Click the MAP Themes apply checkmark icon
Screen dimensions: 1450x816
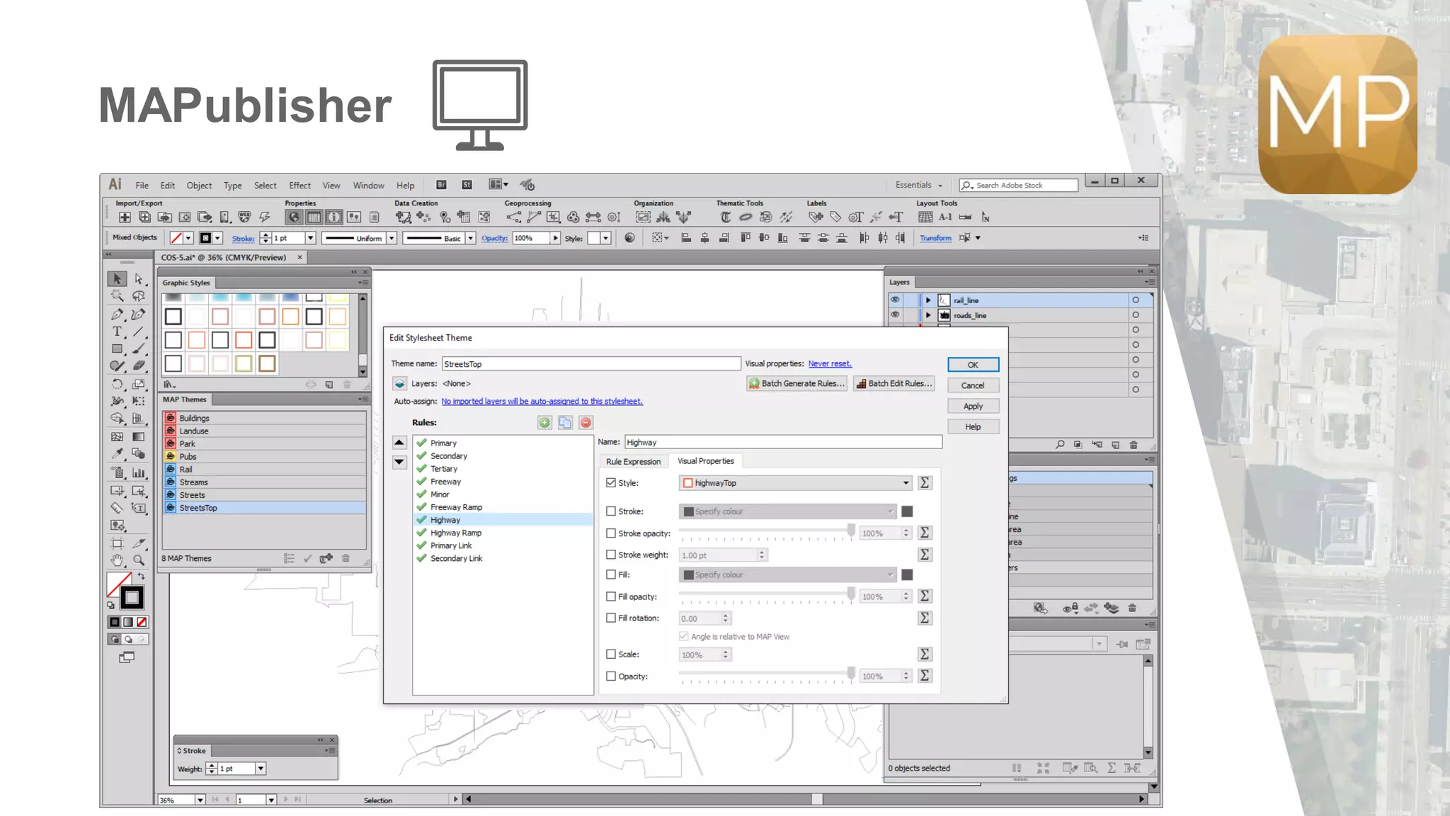pos(307,559)
